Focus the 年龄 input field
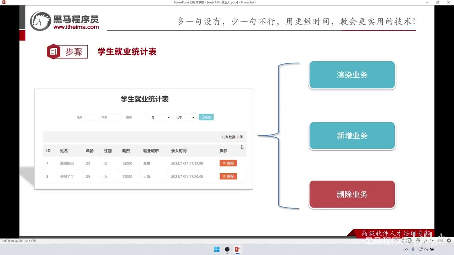This screenshot has width=454, height=255. point(110,117)
